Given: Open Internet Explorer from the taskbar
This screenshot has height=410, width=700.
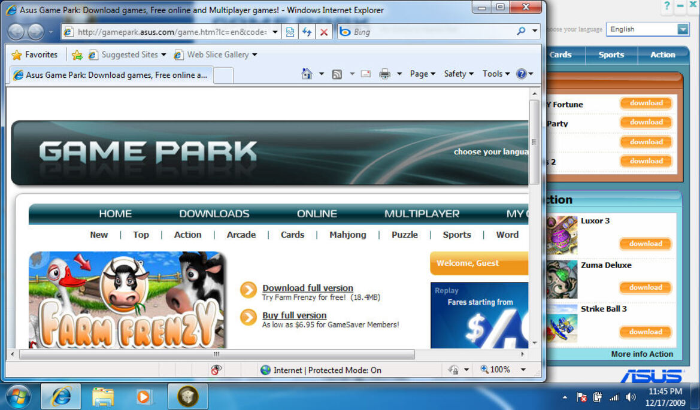Looking at the screenshot, I should [x=62, y=396].
